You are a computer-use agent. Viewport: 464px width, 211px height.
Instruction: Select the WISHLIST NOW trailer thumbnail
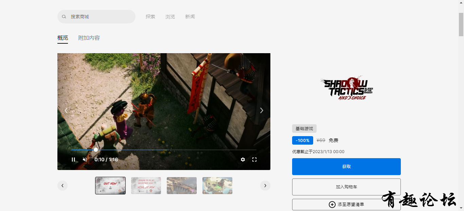pos(146,186)
